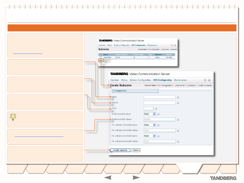Click into the Prefix input field
244x183 pixels.
[x=148, y=108]
